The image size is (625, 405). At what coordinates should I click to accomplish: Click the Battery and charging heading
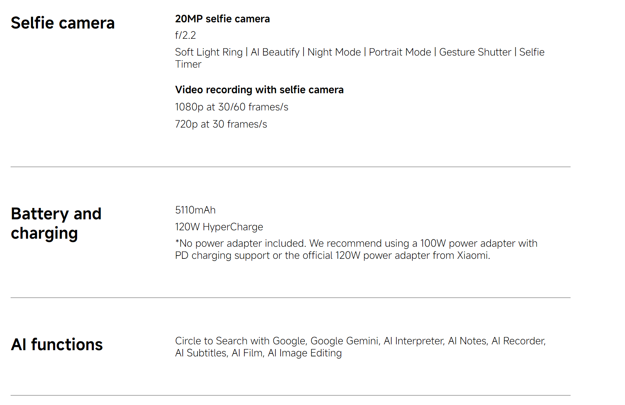pyautogui.click(x=56, y=223)
